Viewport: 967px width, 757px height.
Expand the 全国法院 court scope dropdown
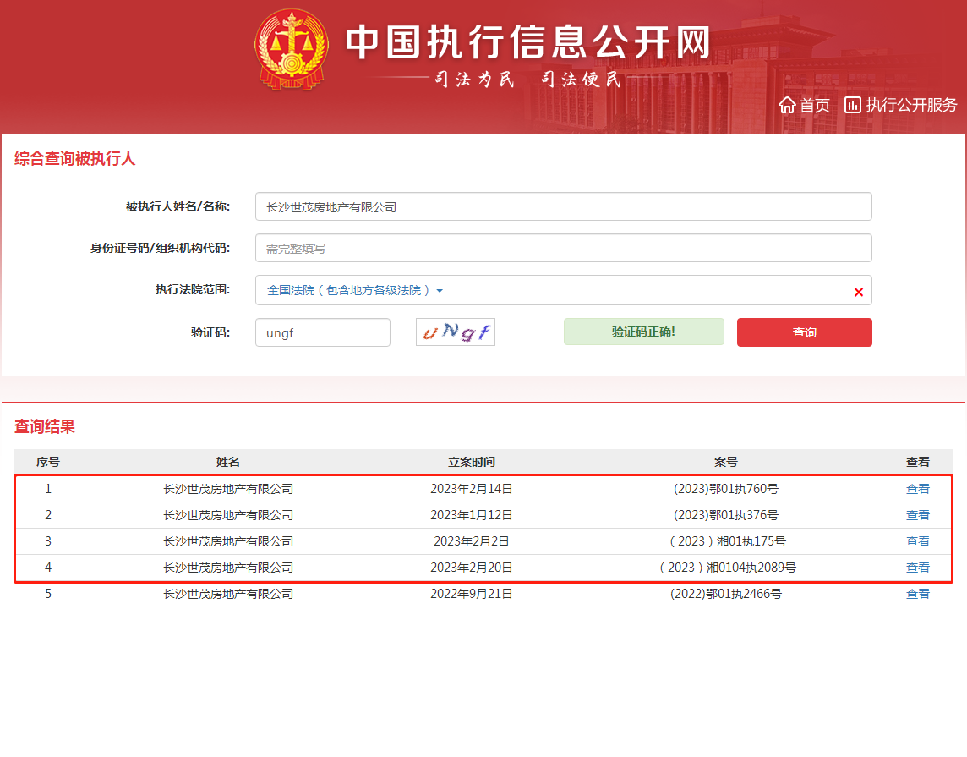click(x=355, y=290)
